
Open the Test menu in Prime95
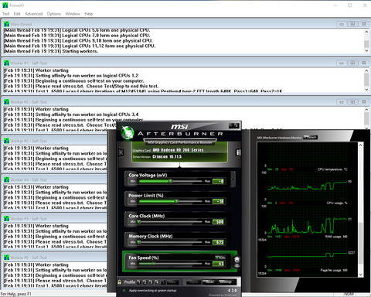5,14
